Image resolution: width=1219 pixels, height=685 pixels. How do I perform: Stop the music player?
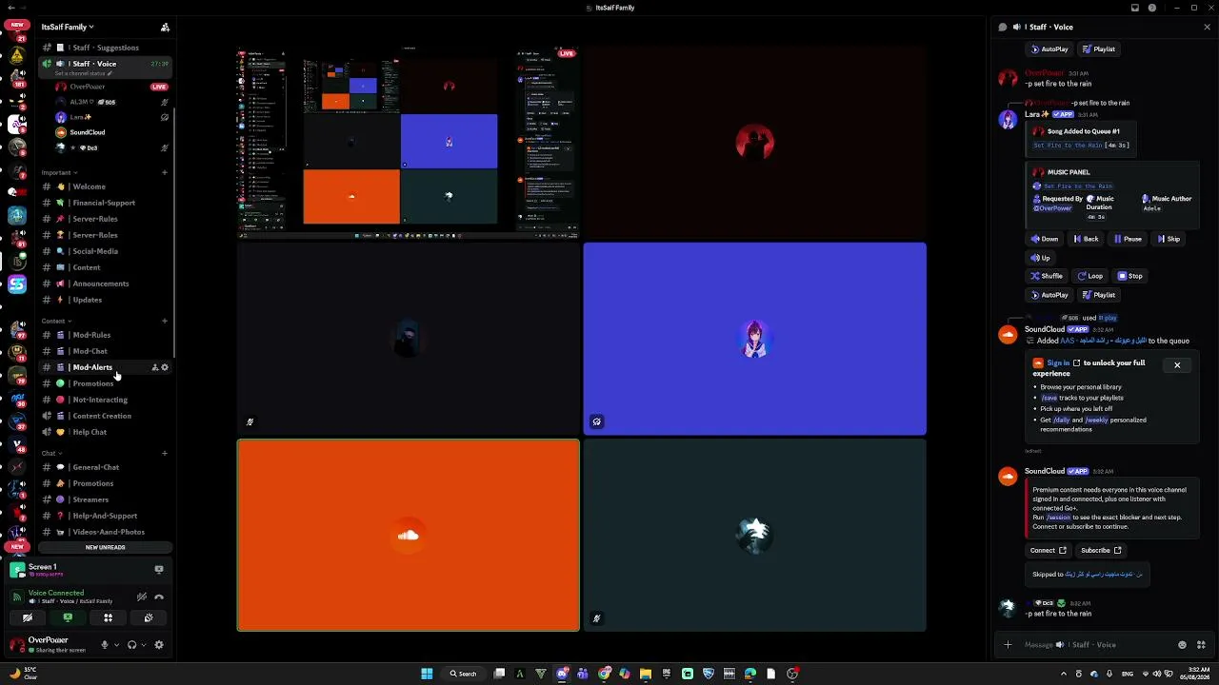[1129, 276]
